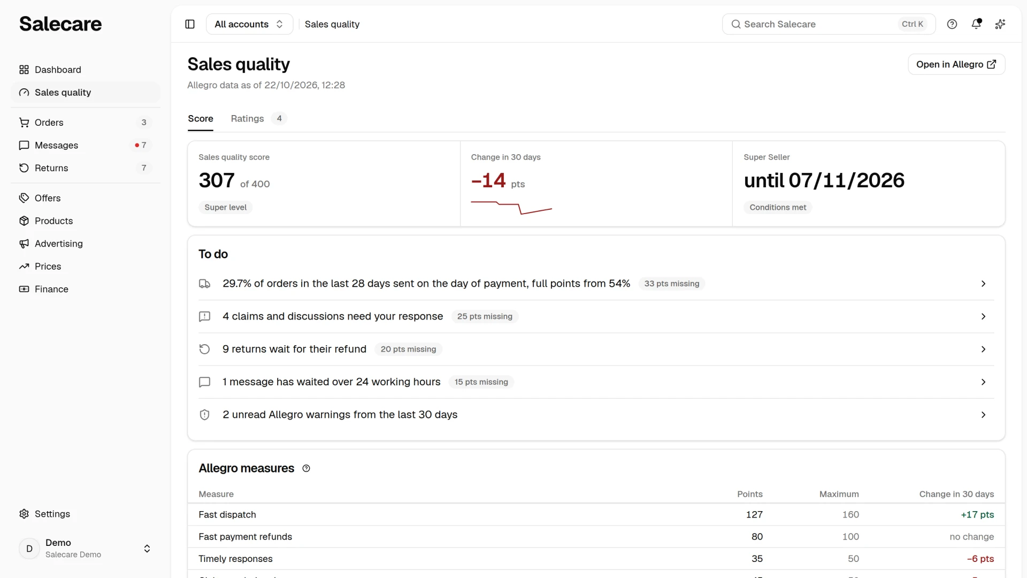Click the Open in Allegro button

pos(956,64)
